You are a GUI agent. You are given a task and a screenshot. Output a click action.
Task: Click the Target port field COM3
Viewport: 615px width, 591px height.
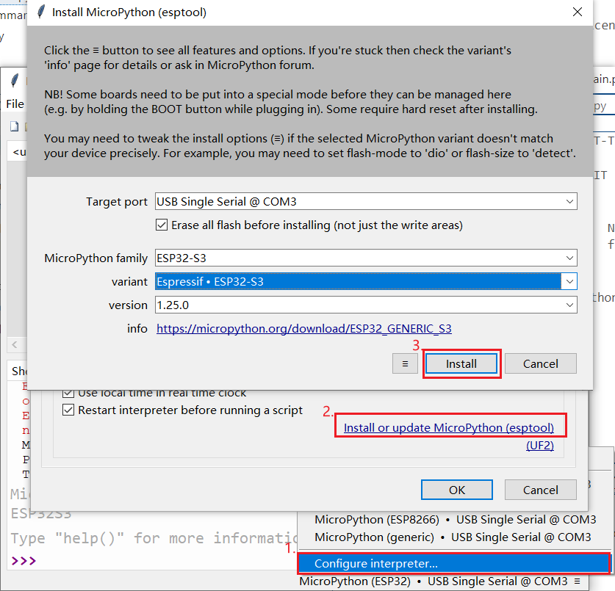[x=366, y=201]
